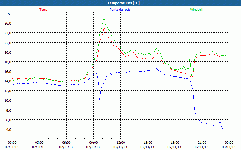Click the red temperature peak near 10:00
Viewport: 241px width, 150px height.
pos(104,27)
